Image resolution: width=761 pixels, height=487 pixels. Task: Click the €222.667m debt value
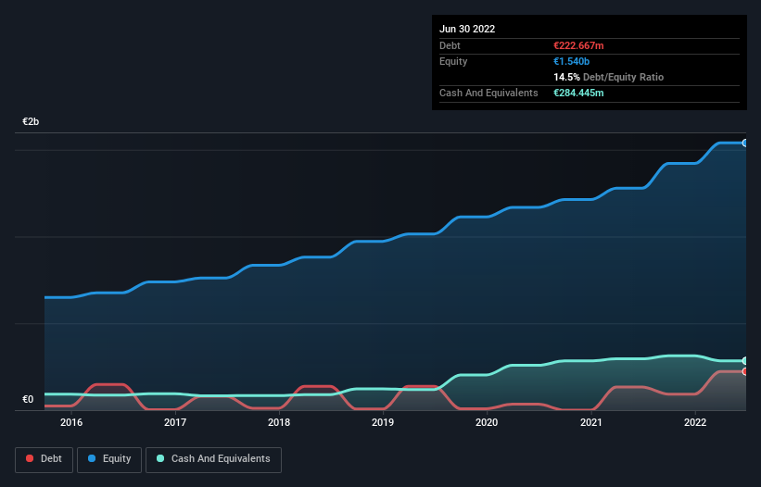[578, 45]
